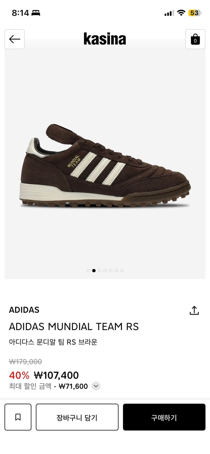Tap the kasina logo
210x454 pixels.
click(105, 39)
